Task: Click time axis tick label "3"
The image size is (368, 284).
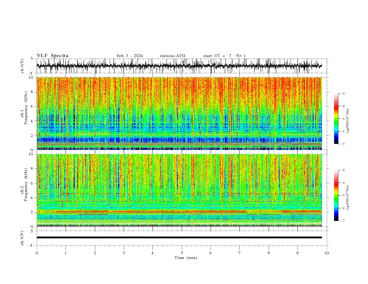Action: click(x=124, y=253)
